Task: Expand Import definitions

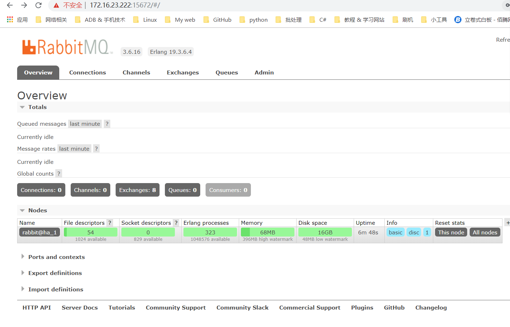Action: point(52,289)
